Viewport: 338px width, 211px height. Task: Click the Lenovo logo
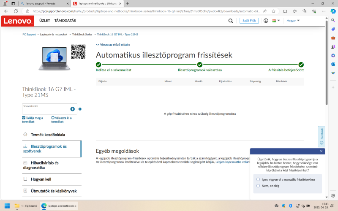pyautogui.click(x=17, y=21)
